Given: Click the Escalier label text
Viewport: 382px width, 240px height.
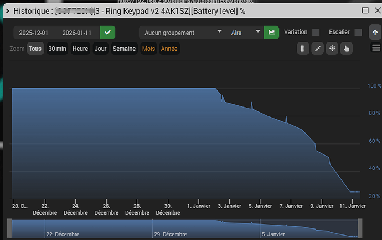Looking at the screenshot, I should [x=339, y=32].
